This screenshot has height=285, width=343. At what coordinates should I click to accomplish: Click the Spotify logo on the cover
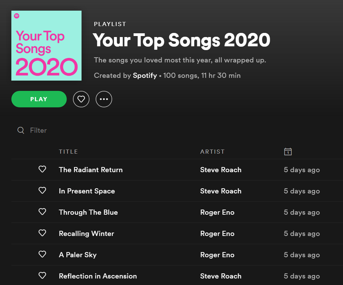(17, 16)
